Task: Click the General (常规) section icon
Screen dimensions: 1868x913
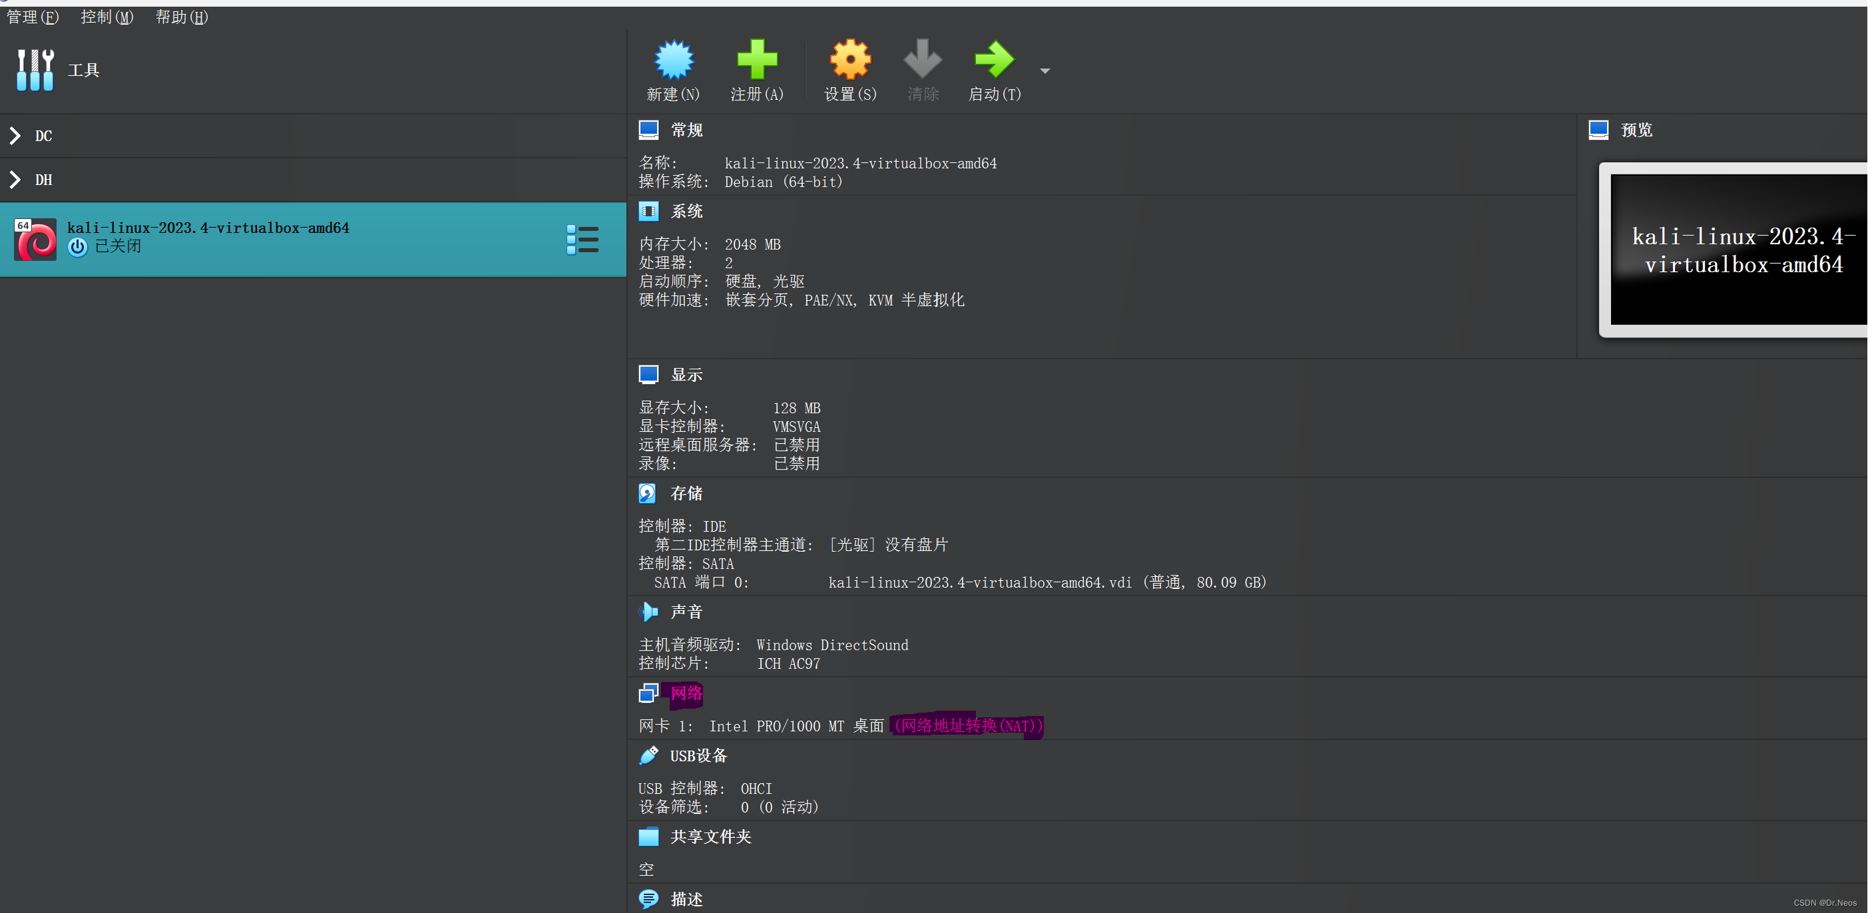Action: tap(648, 130)
